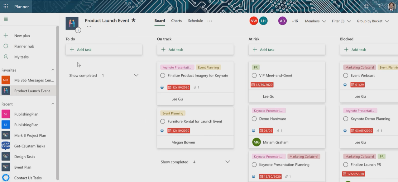The width and height of the screenshot is (398, 182).
Task: Open the app launcher waffle icon
Action: pyautogui.click(x=6, y=6)
